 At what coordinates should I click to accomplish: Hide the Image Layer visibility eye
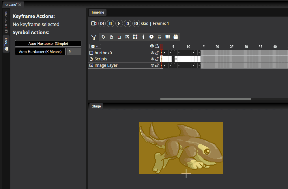152,65
